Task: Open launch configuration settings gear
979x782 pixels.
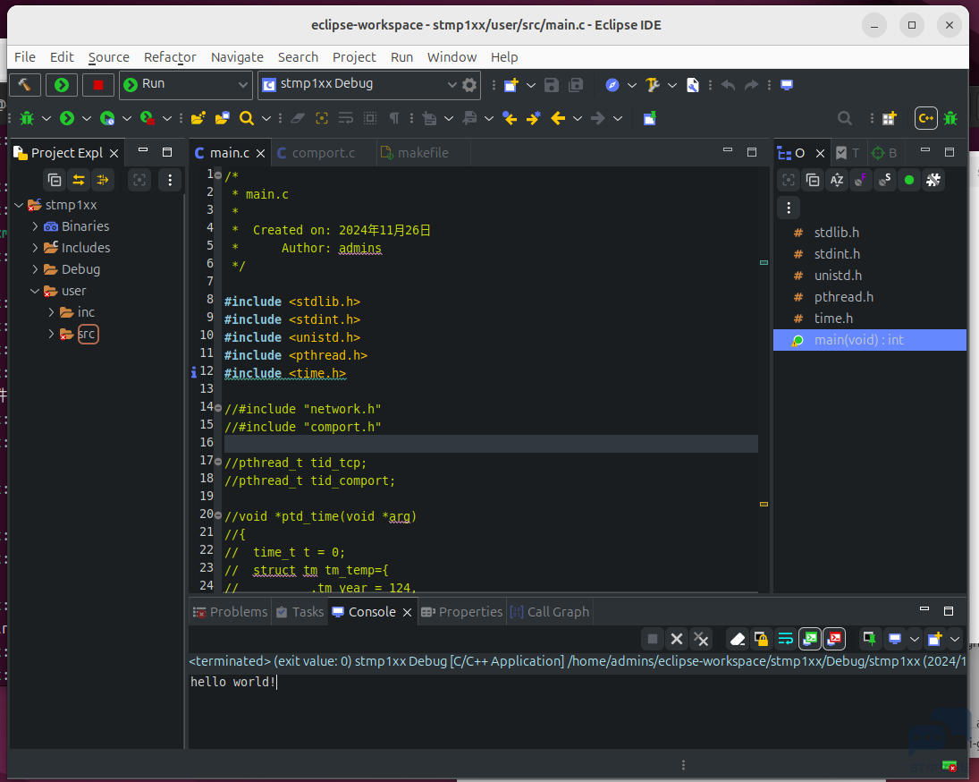Action: tap(469, 84)
